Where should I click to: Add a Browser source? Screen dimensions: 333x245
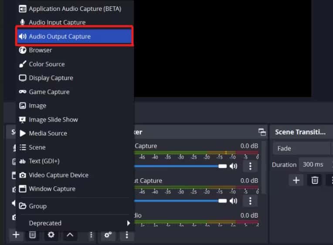75,50
